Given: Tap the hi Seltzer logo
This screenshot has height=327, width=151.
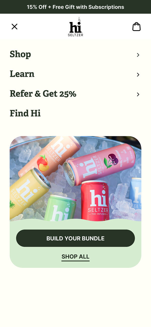Looking at the screenshot, I should (x=75, y=27).
